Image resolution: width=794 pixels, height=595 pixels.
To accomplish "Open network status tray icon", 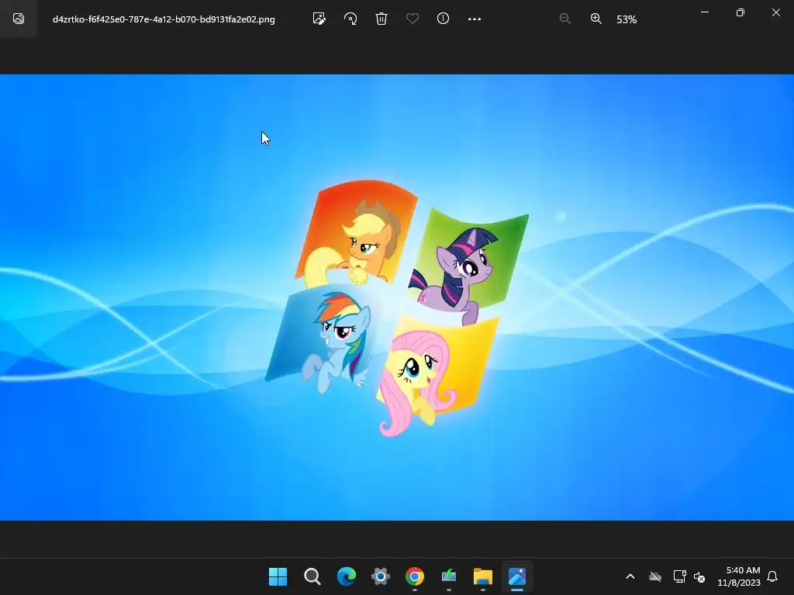I will point(679,576).
